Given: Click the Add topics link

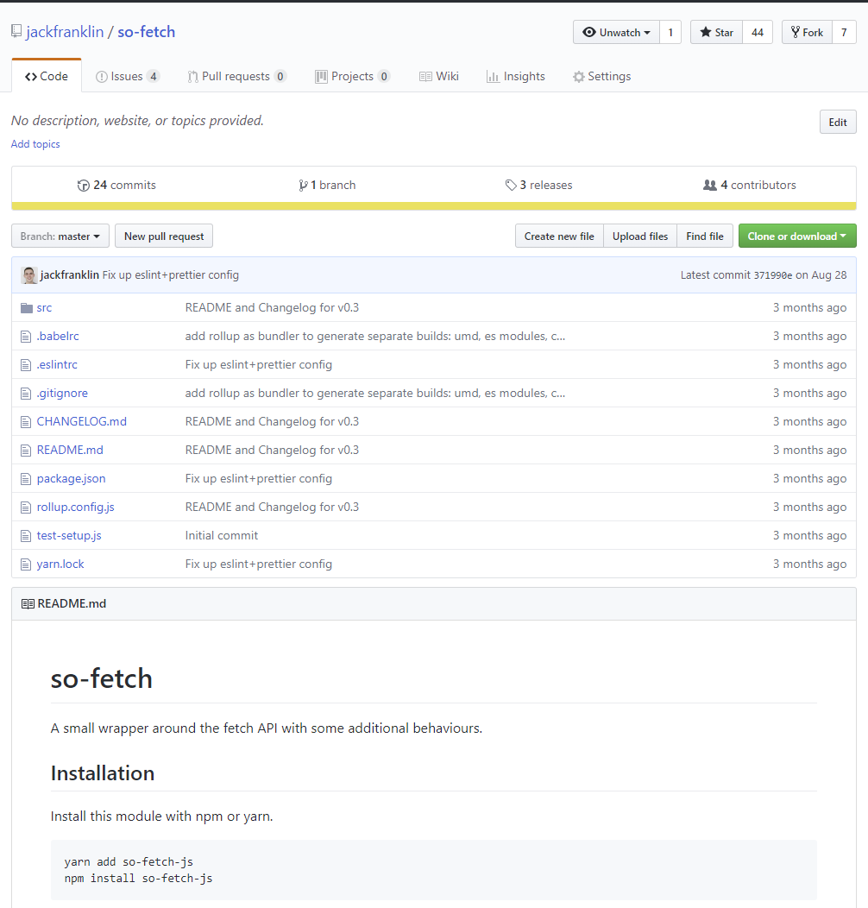Looking at the screenshot, I should tap(35, 144).
